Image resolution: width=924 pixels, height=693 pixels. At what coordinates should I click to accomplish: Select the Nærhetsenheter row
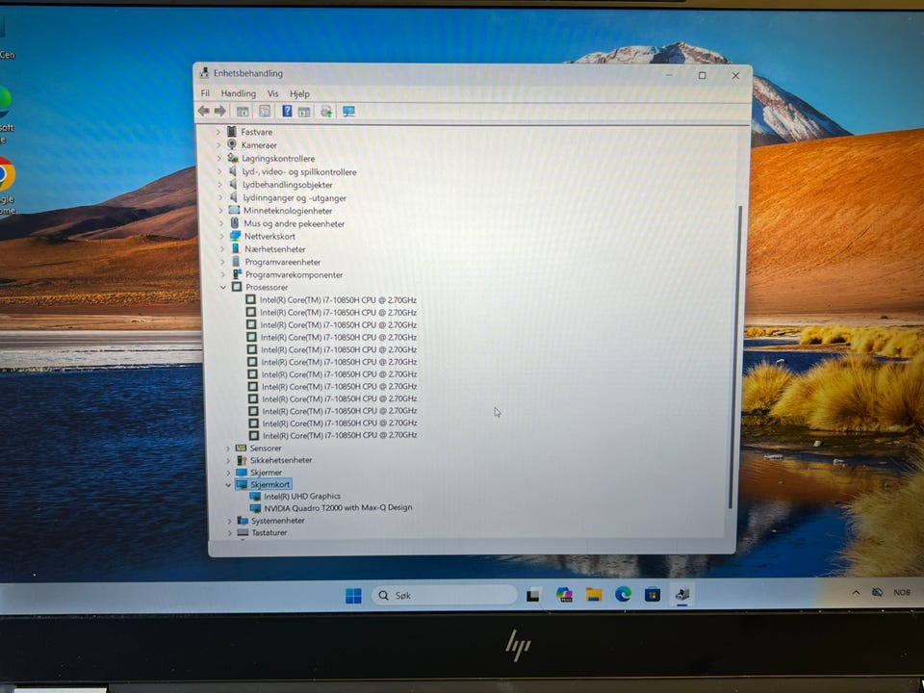[275, 249]
